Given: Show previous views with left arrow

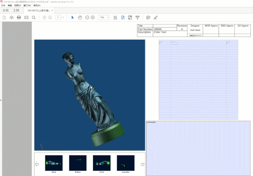Looking at the screenshot, I should 37,164.
